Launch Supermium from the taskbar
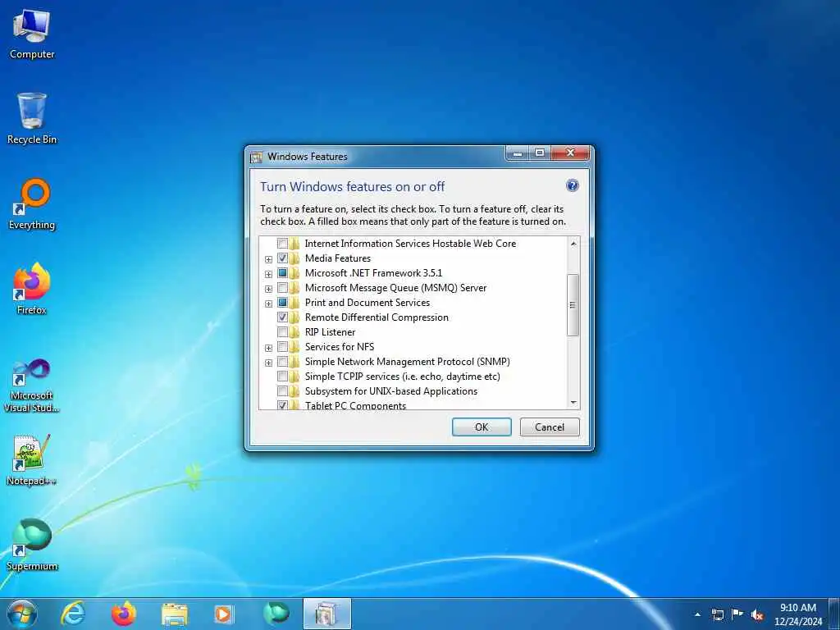This screenshot has width=840, height=630. pos(276,614)
